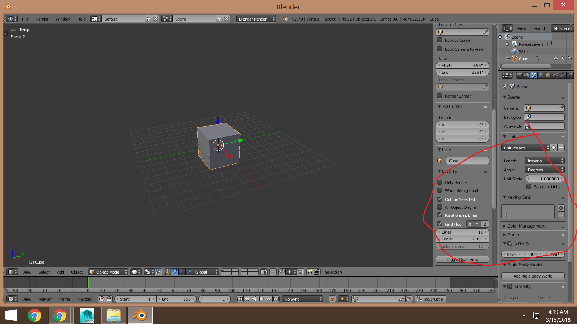Click the Add Rigid Body World button
The height and width of the screenshot is (324, 577).
point(533,276)
